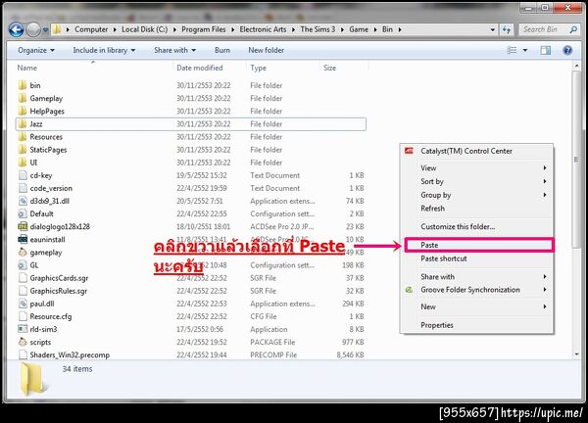Image resolution: width=588 pixels, height=423 pixels.
Task: Expand the arrow after Bin breadcrumb
Action: tap(400, 29)
